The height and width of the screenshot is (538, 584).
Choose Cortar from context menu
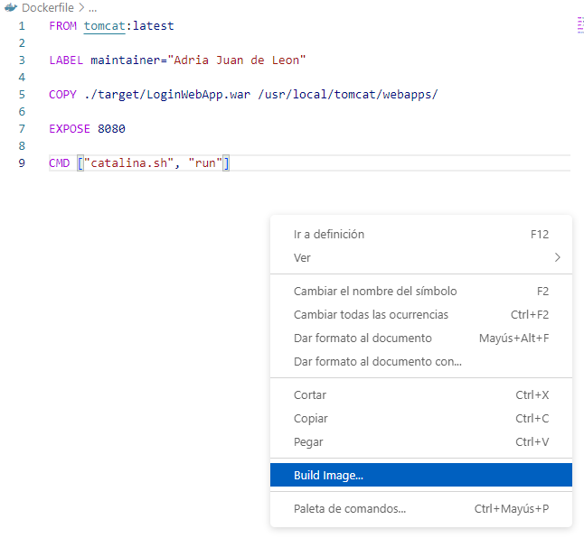point(421,394)
